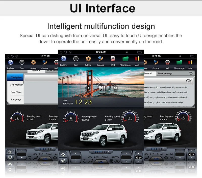Raise driver temperature on 12:20 AM screen
This screenshot has width=202, height=178.
[x=22, y=151]
